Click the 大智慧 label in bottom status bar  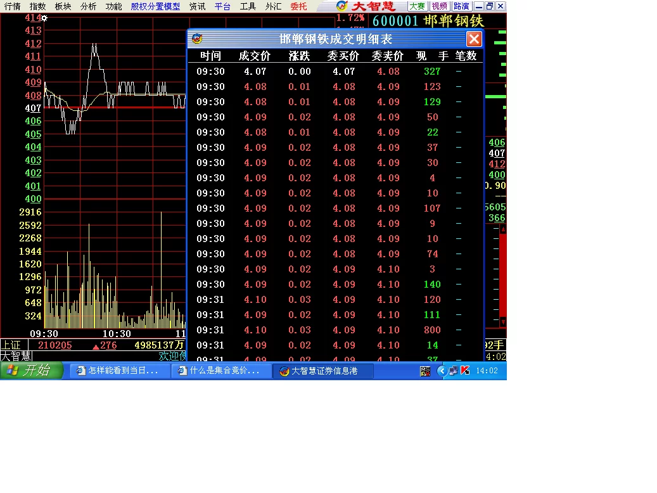[x=16, y=356]
